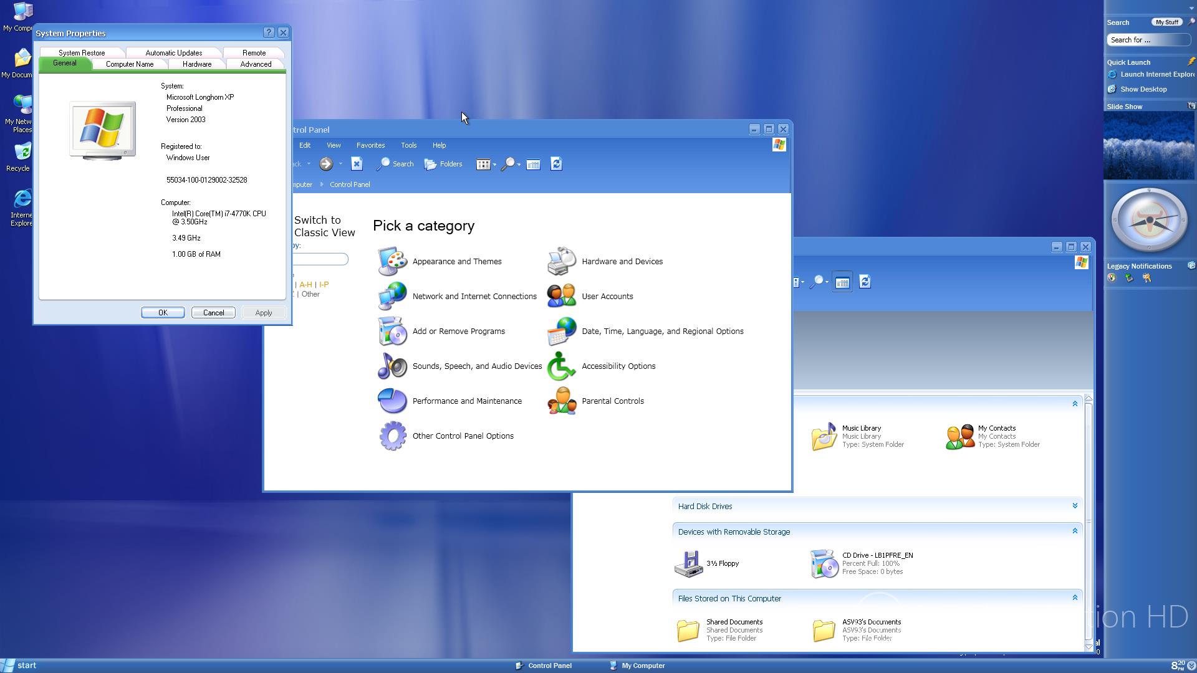Open the Appearance and Themes category icon
Viewport: 1197px width, 673px height.
click(392, 262)
